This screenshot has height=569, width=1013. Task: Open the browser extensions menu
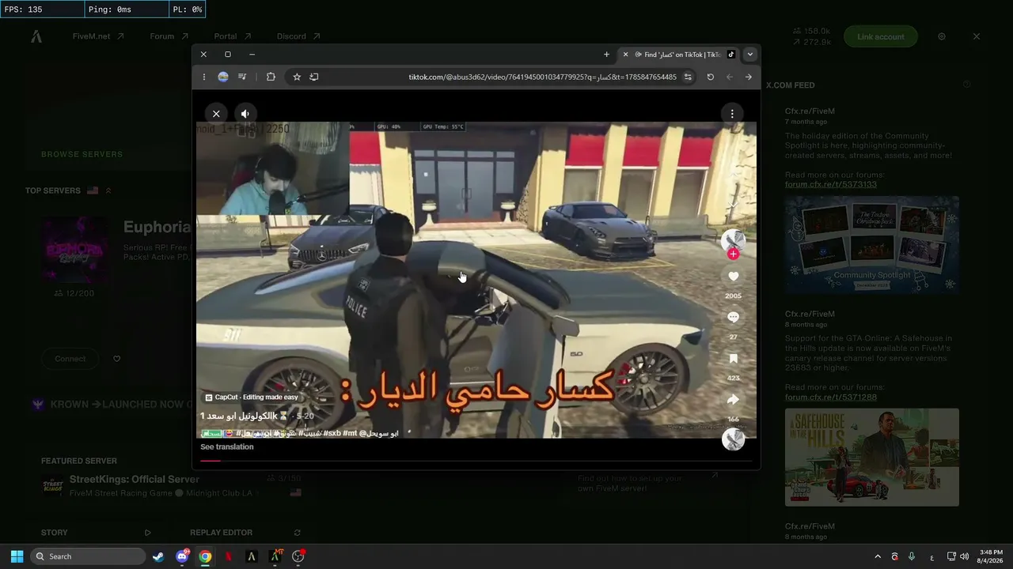[x=271, y=77]
